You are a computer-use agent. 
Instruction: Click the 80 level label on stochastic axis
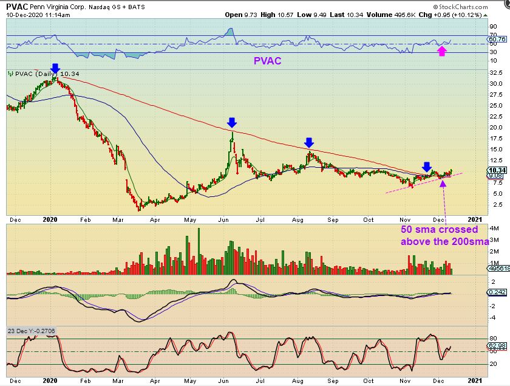click(x=493, y=339)
